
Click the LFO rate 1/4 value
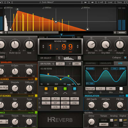(x=114, y=68)
